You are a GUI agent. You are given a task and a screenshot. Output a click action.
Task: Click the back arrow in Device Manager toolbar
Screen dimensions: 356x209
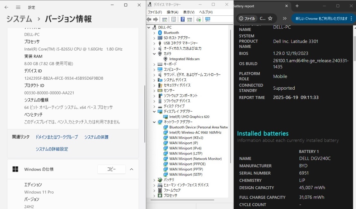tap(149, 19)
